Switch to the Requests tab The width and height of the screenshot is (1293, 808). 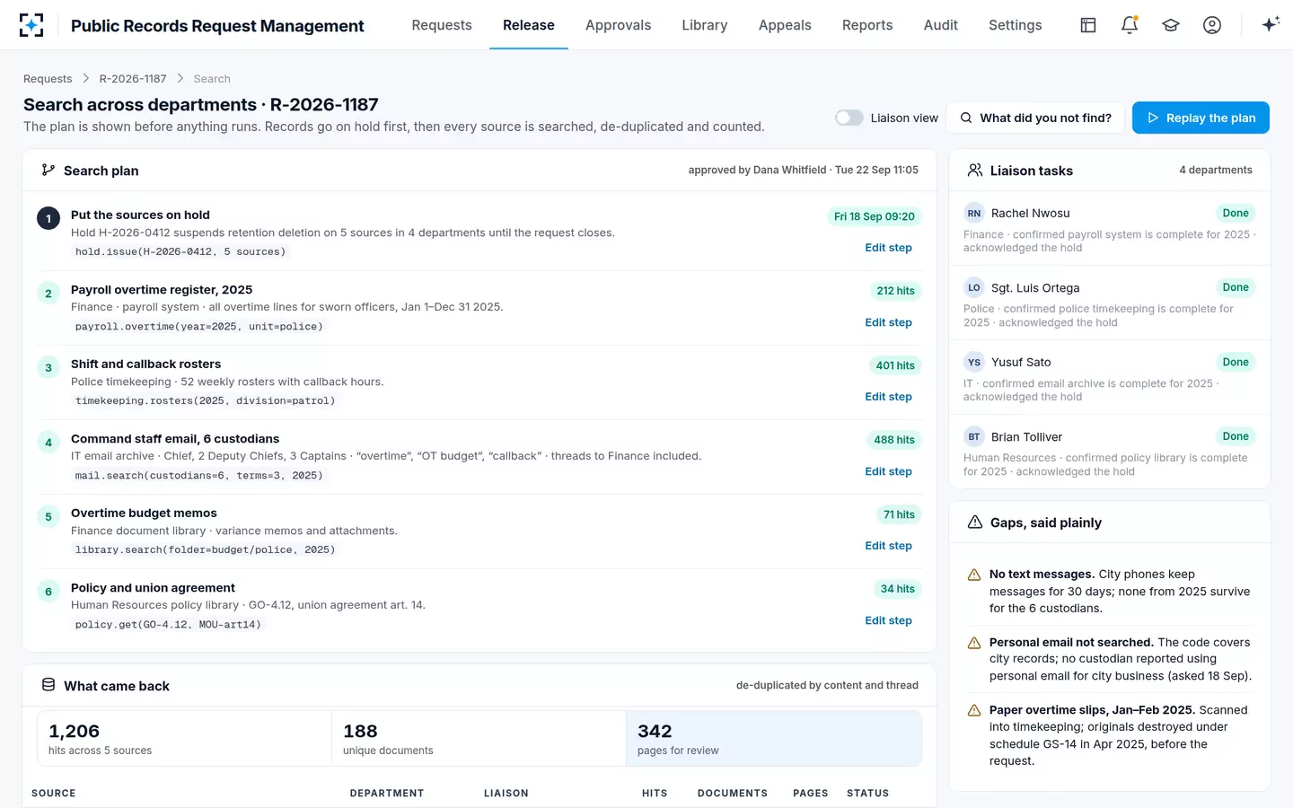442,25
